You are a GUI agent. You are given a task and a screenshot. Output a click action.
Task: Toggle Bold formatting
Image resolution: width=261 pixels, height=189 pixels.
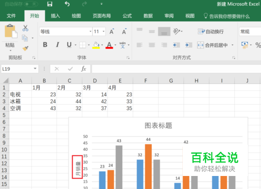(45, 45)
